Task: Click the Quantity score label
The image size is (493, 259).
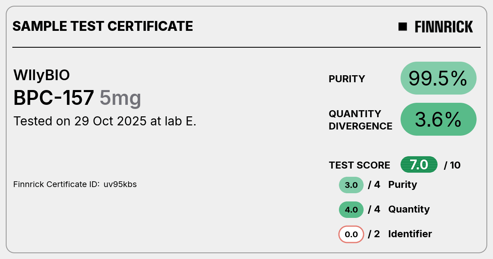Action: click(409, 209)
